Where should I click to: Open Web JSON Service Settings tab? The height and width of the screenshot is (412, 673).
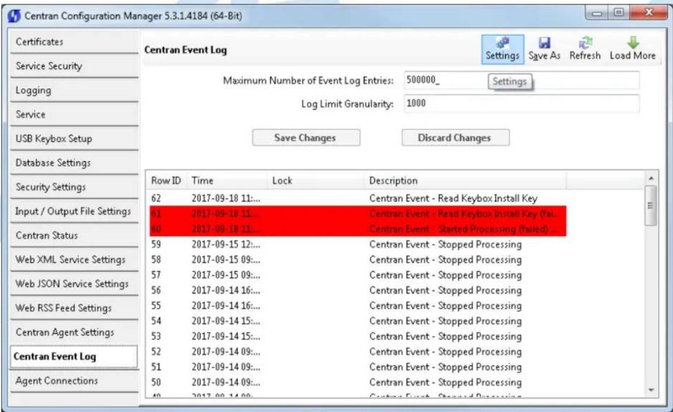pyautogui.click(x=74, y=284)
